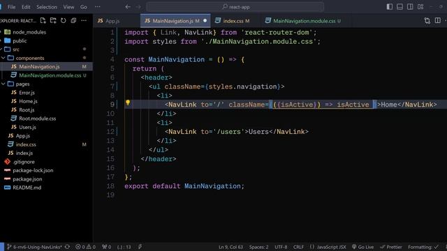
Task: Open Root.js in the file tree
Action: (x=27, y=110)
